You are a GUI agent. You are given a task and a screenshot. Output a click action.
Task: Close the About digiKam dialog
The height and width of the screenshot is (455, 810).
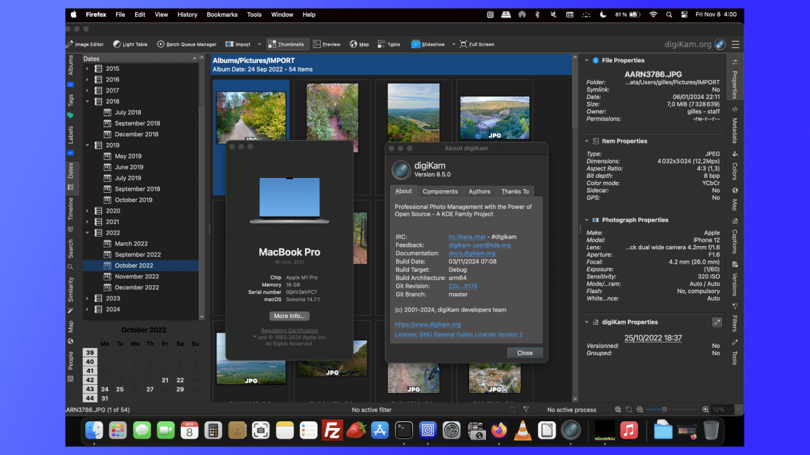[524, 353]
